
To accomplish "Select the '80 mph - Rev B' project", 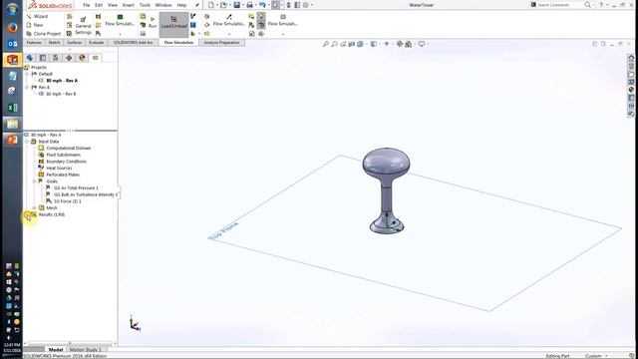I will click(x=61, y=94).
